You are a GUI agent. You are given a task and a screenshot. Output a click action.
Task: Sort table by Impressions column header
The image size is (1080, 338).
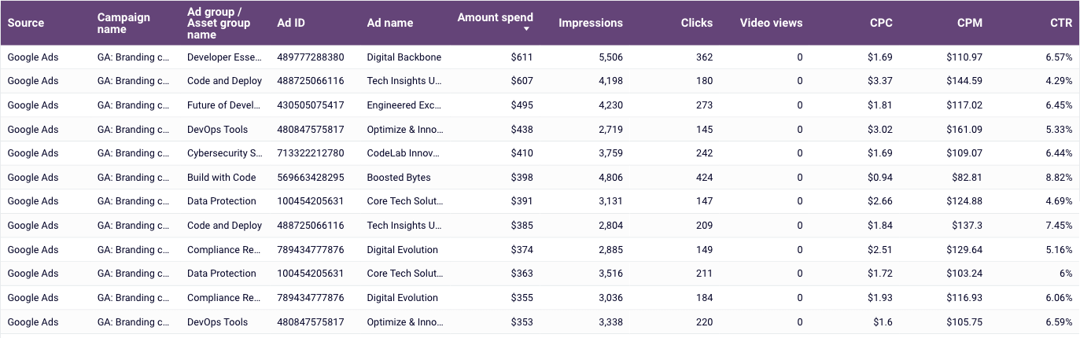coord(590,23)
